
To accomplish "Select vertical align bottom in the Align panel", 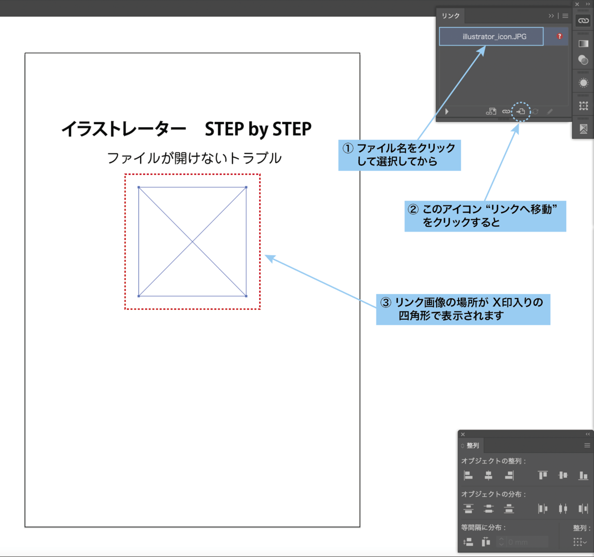I will tap(583, 475).
